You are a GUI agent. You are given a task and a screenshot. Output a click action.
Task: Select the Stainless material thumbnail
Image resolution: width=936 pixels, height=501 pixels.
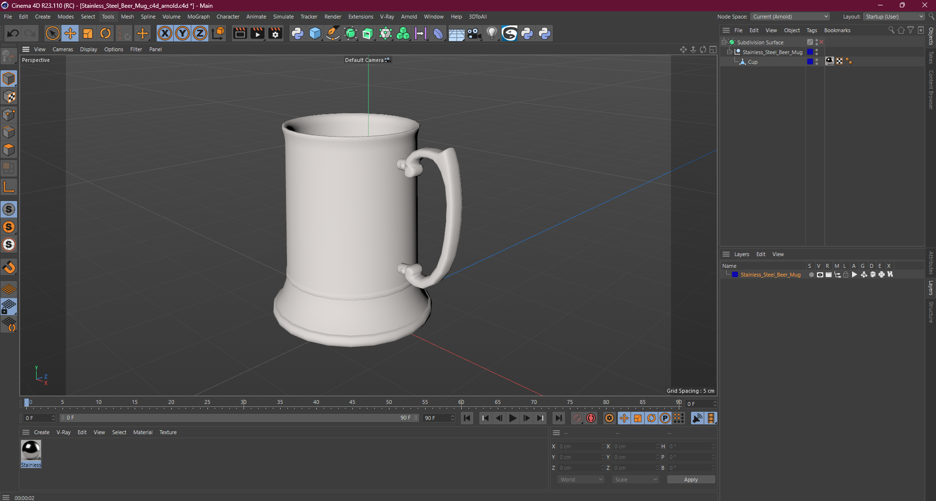coord(31,450)
